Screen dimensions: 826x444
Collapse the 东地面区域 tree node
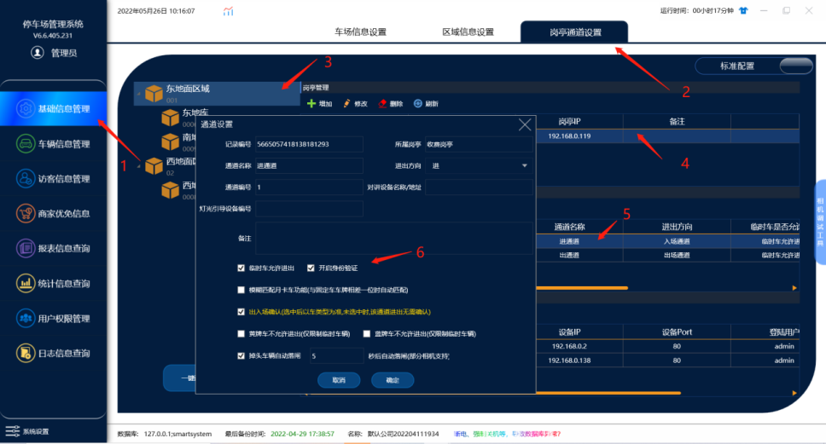tap(139, 94)
